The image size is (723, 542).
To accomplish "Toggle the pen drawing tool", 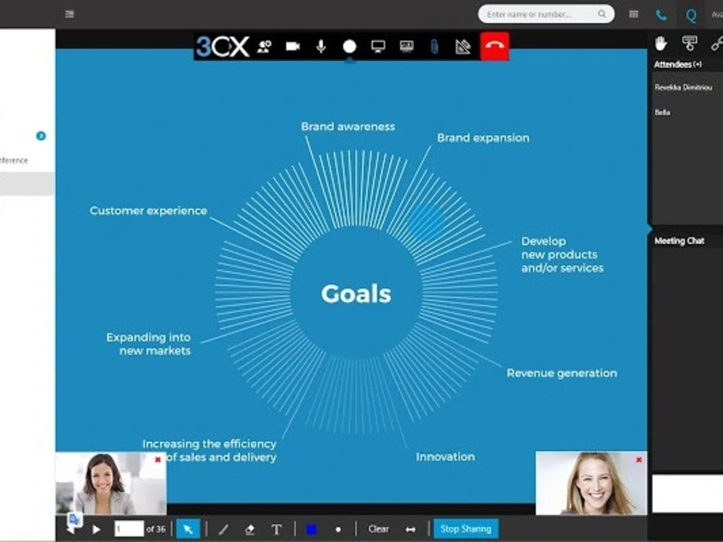I will (x=223, y=529).
